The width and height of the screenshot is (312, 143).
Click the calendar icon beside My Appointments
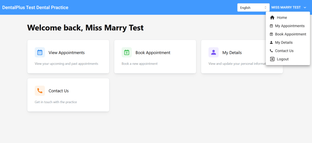pyautogui.click(x=271, y=26)
